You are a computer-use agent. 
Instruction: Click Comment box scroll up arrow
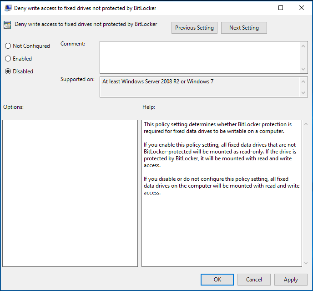[303, 46]
